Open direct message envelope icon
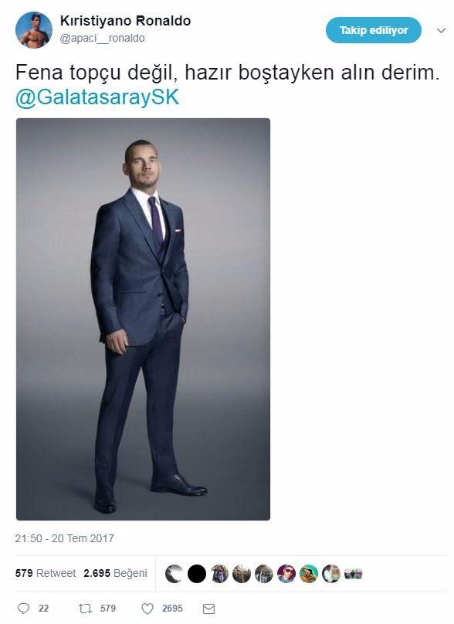This screenshot has height=624, width=454. [209, 609]
